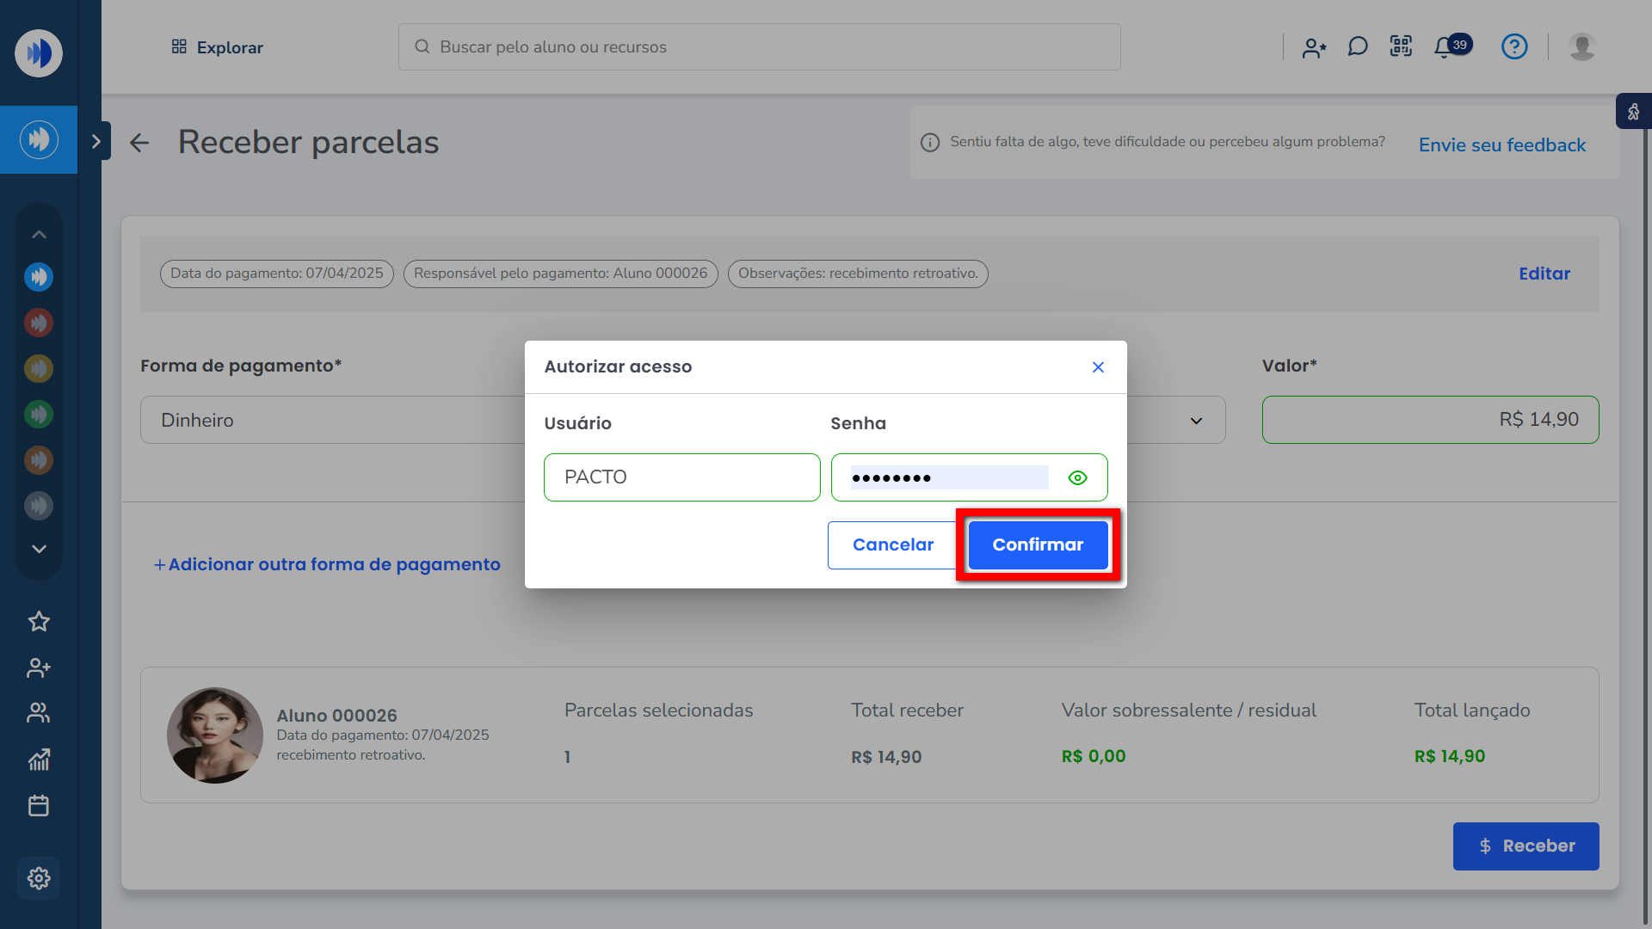Click the Usuário input field
This screenshot has height=929, width=1652.
681,477
